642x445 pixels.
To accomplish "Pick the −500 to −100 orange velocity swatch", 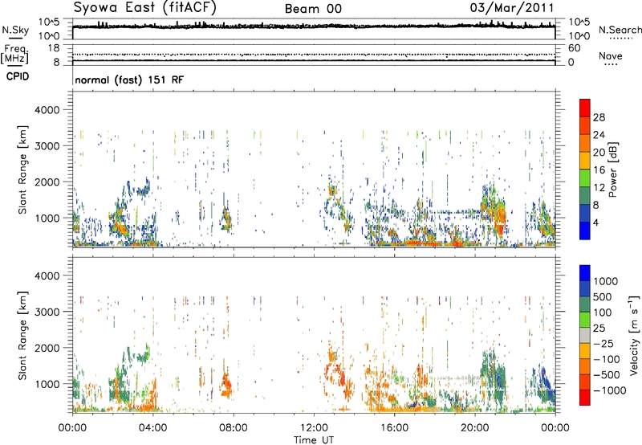I will point(585,366).
